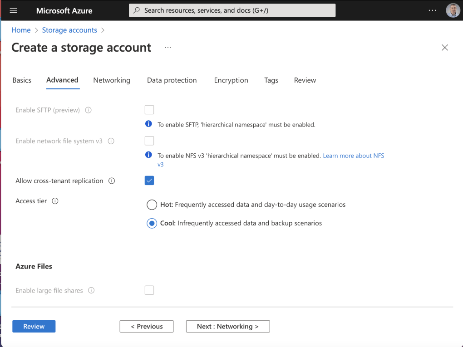Click info icon for cross-tenant replication
The height and width of the screenshot is (347, 463).
coord(112,181)
